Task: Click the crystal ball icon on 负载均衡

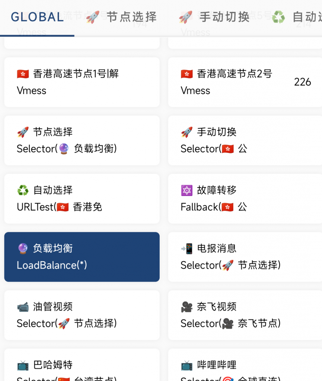Action: pyautogui.click(x=23, y=249)
